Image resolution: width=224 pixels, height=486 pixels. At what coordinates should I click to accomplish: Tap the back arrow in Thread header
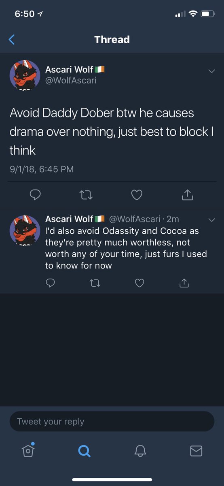tap(11, 39)
